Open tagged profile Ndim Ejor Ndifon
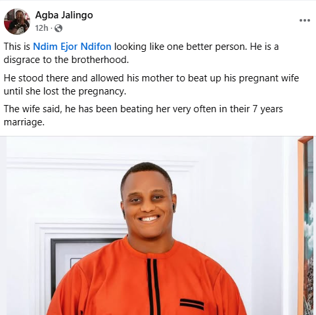 coord(72,47)
